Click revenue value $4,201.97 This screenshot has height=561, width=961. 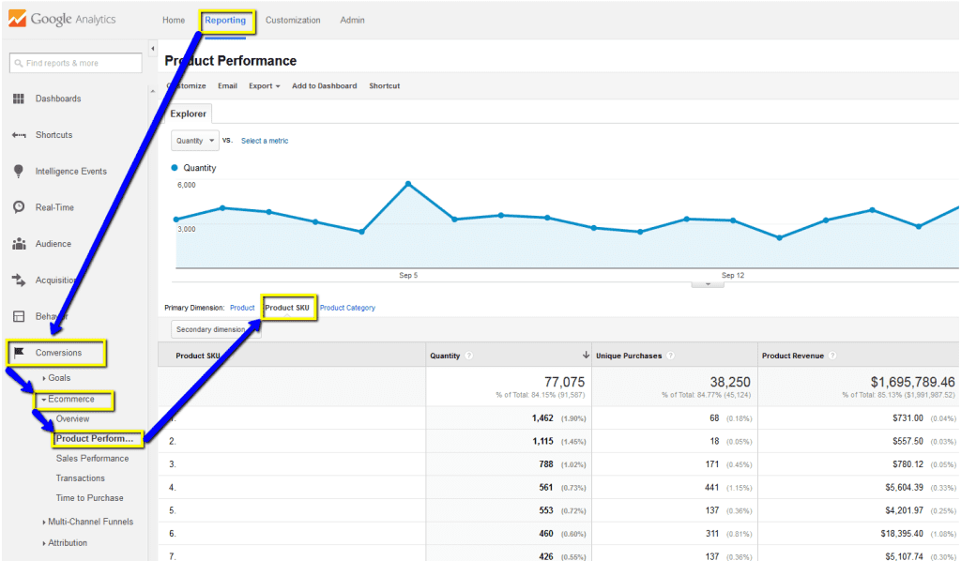[905, 510]
